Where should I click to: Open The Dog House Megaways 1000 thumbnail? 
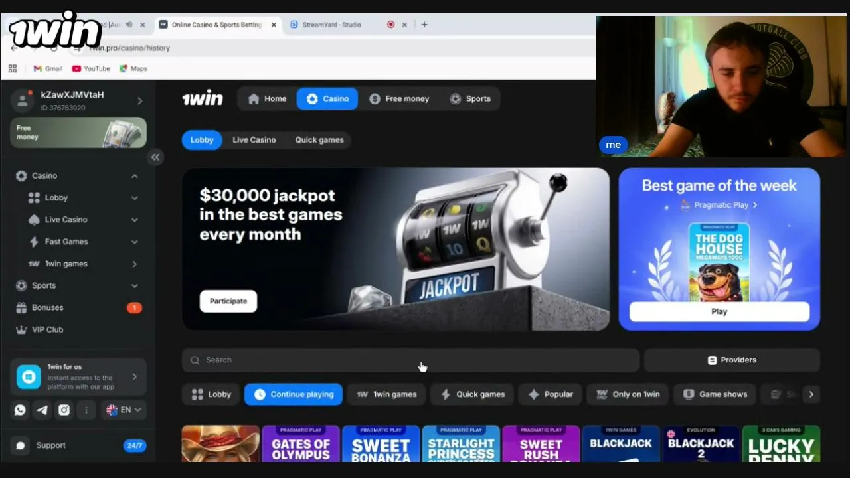[719, 262]
